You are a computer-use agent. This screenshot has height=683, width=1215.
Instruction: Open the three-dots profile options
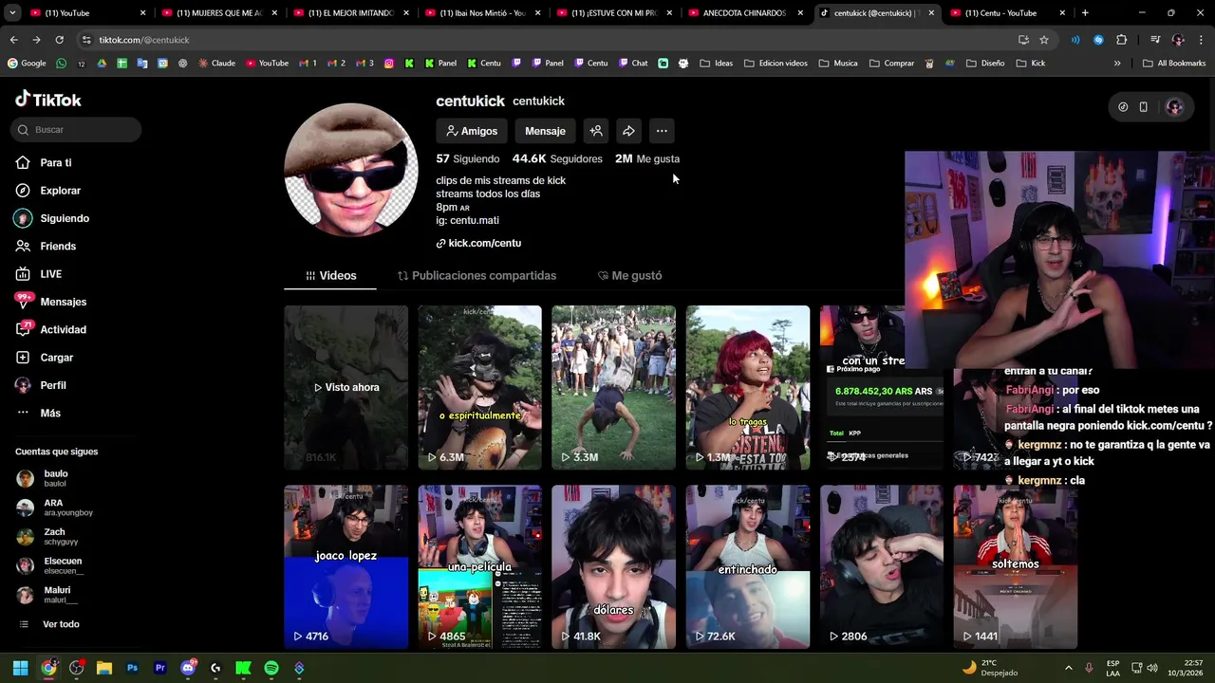click(x=662, y=131)
